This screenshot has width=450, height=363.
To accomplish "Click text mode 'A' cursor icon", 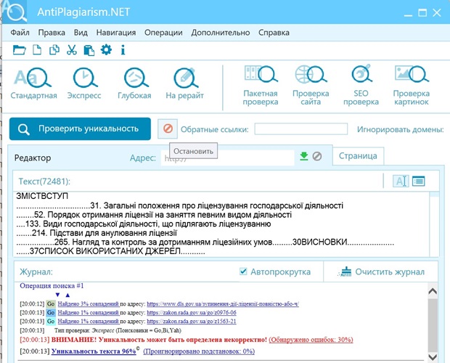I will click(x=401, y=181).
